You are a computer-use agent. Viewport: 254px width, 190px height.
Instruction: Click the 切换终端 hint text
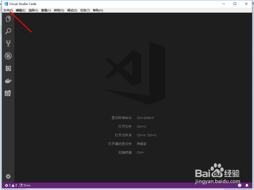125,152
